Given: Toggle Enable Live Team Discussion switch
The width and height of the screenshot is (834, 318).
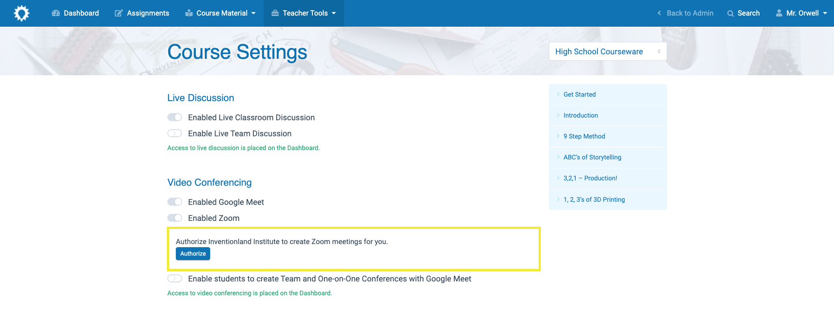Looking at the screenshot, I should tap(174, 133).
